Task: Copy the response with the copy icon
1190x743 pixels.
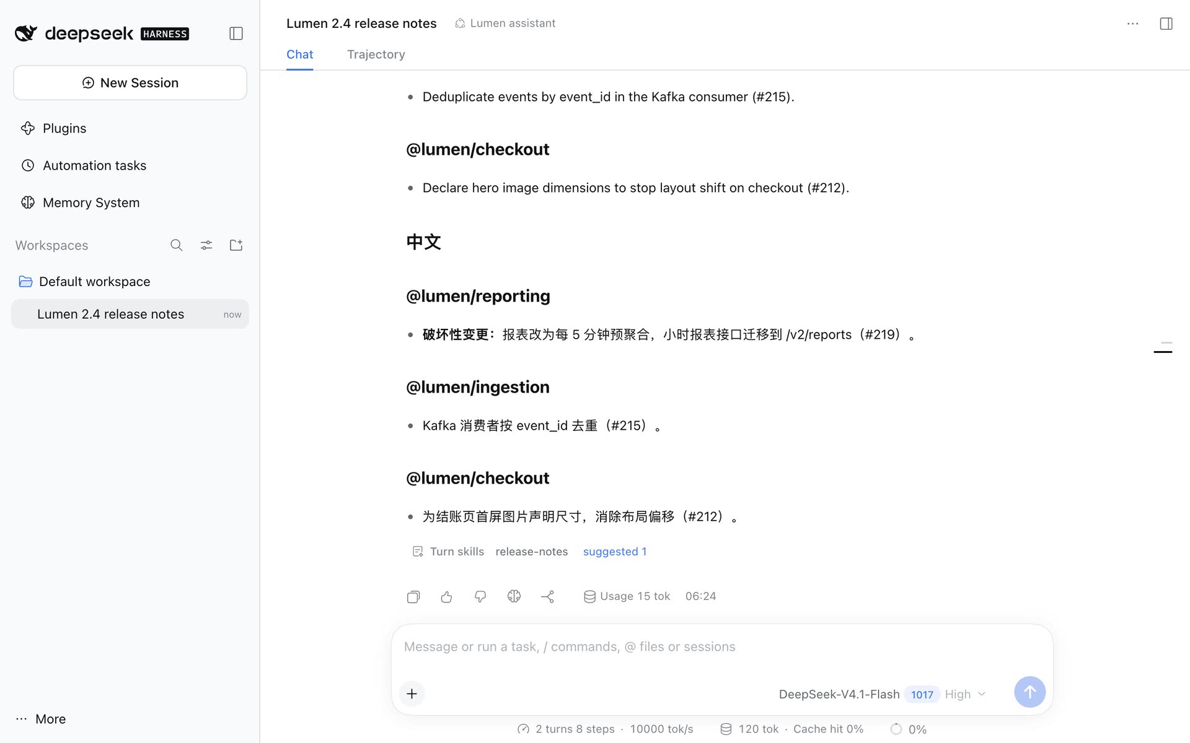Action: 413,596
